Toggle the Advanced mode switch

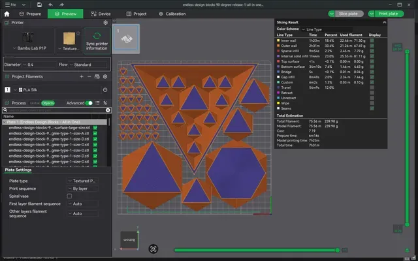tap(89, 103)
